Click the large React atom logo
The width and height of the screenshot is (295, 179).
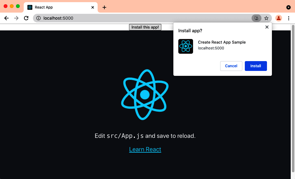tap(145, 95)
